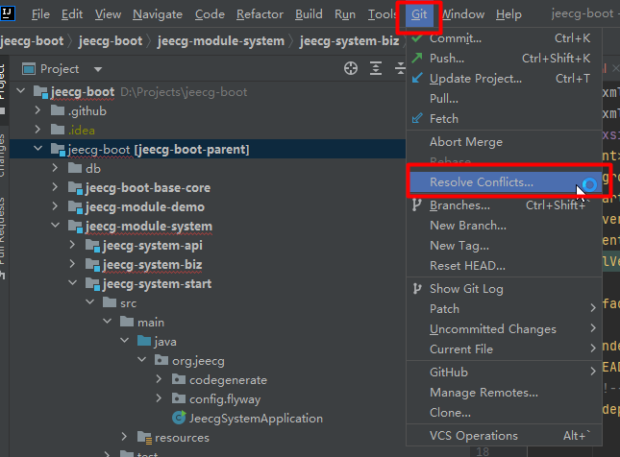Select the jeecg-system-biz module in the tree

152,265
